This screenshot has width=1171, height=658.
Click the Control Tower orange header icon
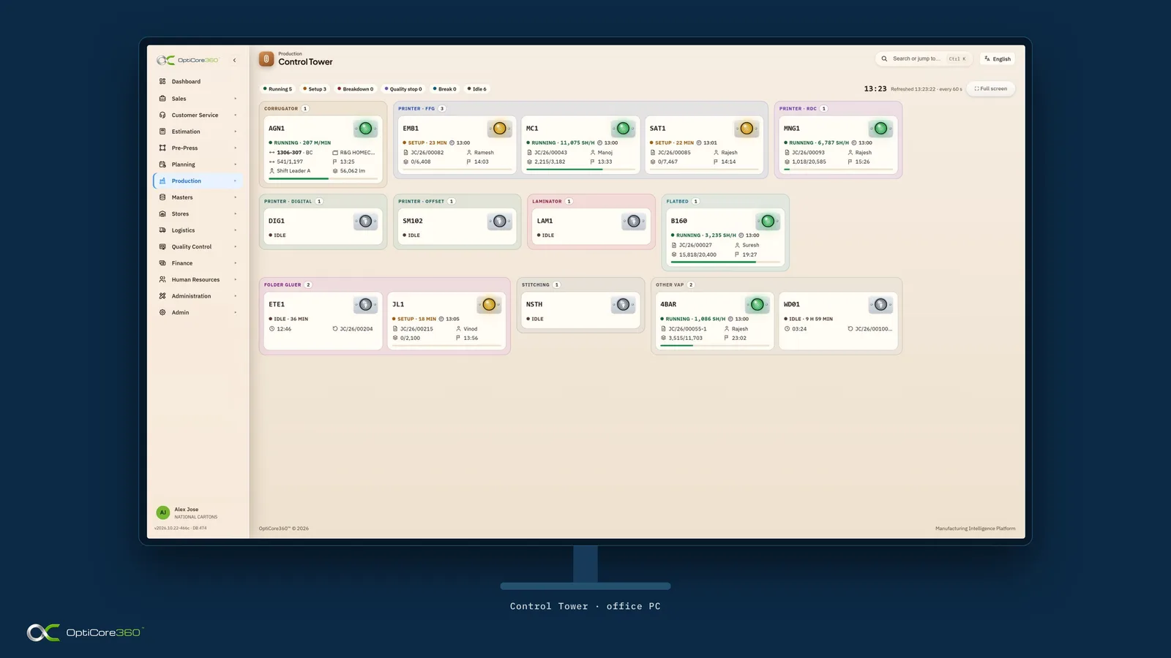coord(266,58)
